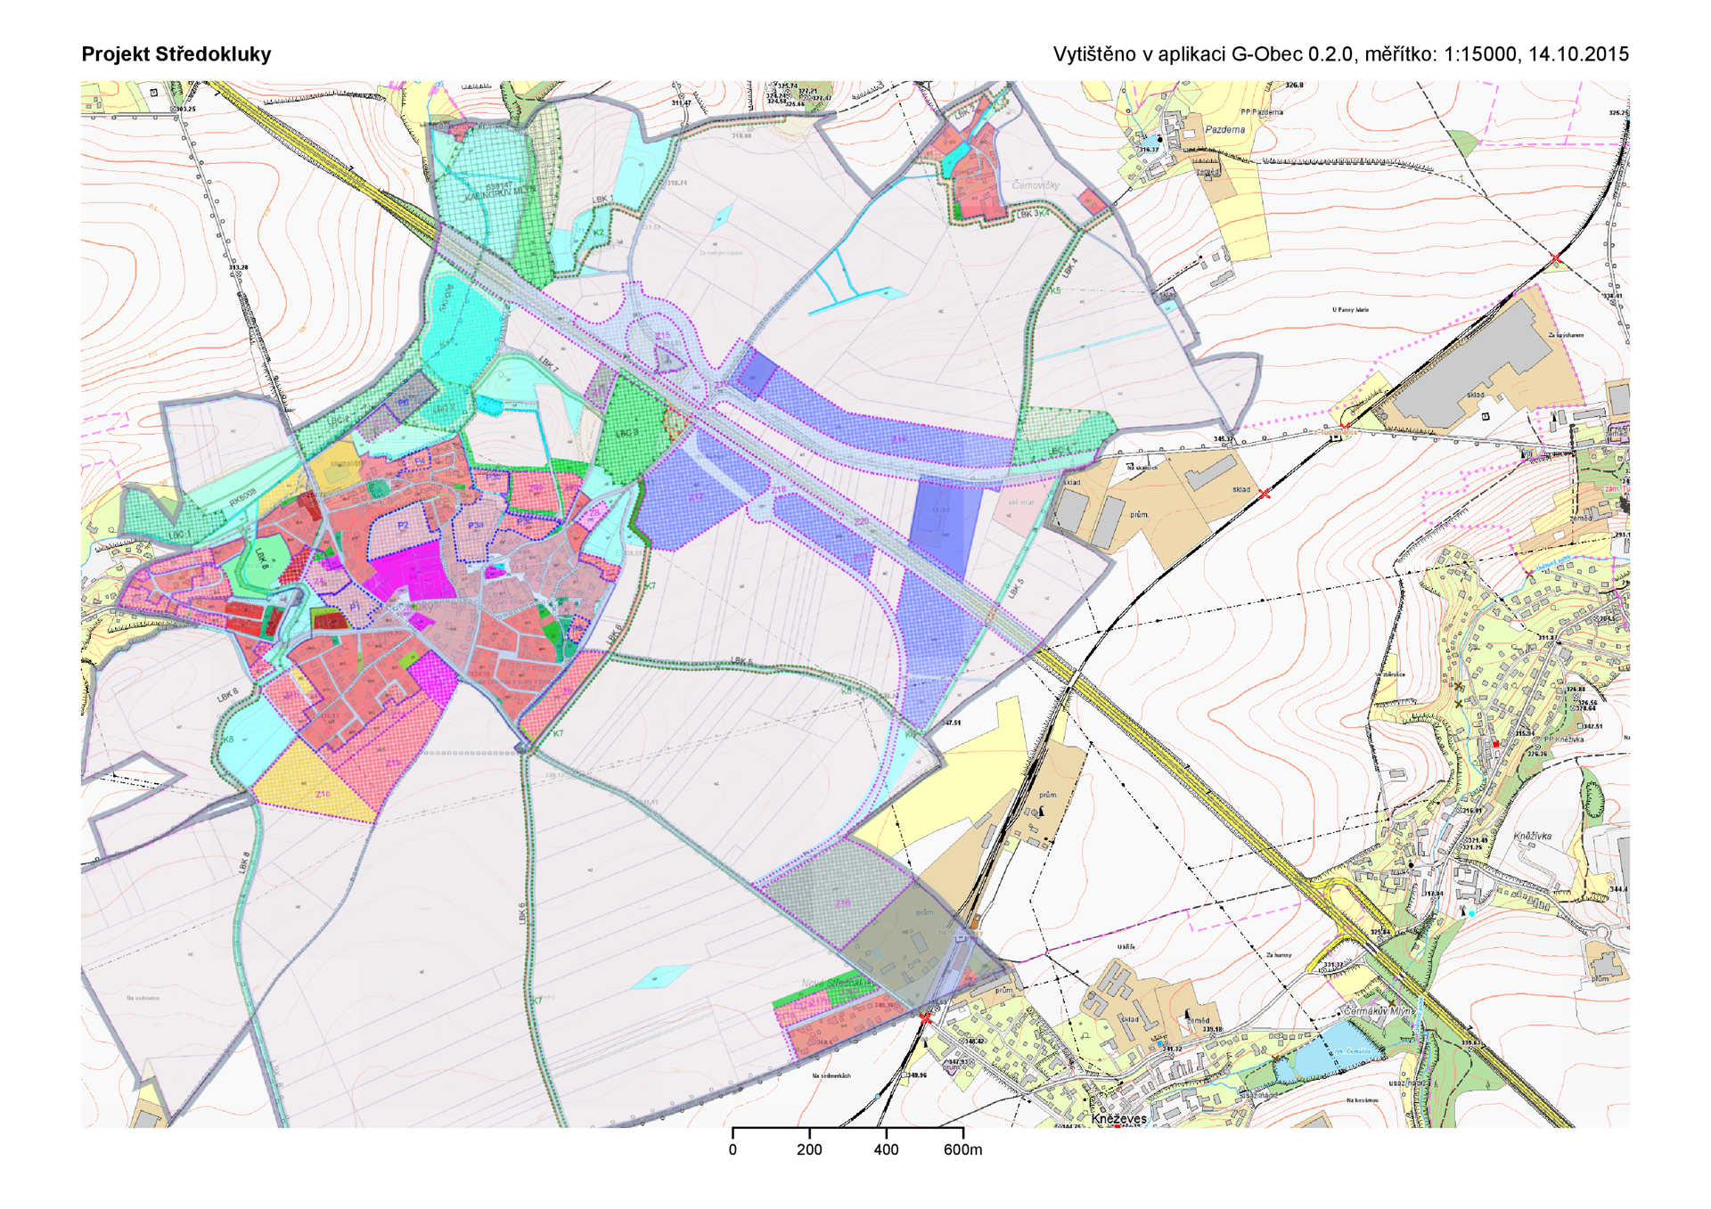Click the Projekt Středokluky title
This screenshot has height=1209, width=1711.
point(176,54)
